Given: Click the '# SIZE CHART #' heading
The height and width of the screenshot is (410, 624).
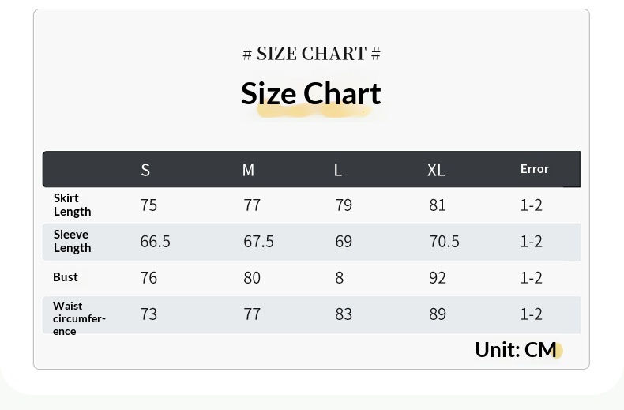Looking at the screenshot, I should (311, 54).
